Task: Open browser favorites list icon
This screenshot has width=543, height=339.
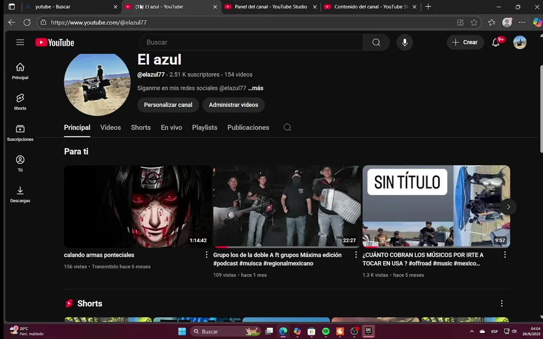Action: click(x=492, y=23)
